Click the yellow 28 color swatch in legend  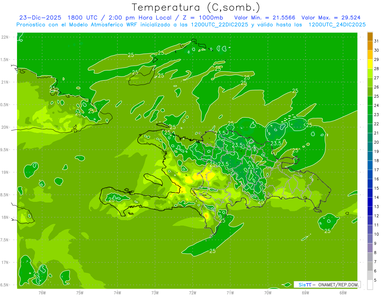[370, 64]
